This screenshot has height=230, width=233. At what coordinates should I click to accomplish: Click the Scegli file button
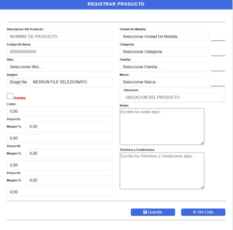coord(18,82)
